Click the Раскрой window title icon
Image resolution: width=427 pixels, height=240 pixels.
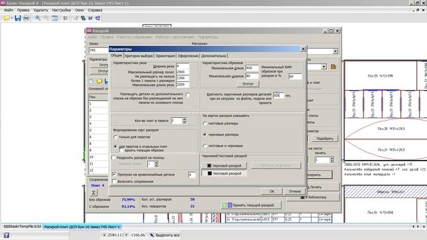pos(89,31)
